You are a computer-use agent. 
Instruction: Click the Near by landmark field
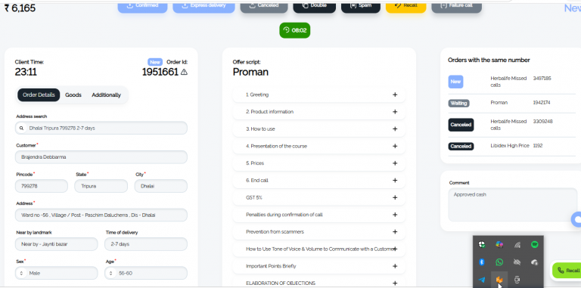(x=56, y=244)
